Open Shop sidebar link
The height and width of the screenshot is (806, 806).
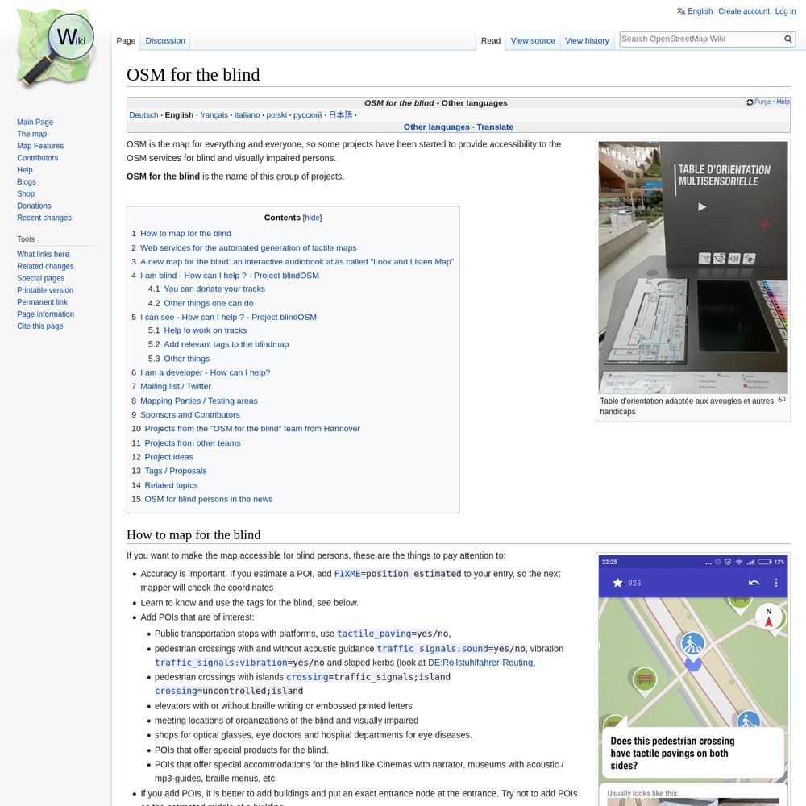[26, 193]
